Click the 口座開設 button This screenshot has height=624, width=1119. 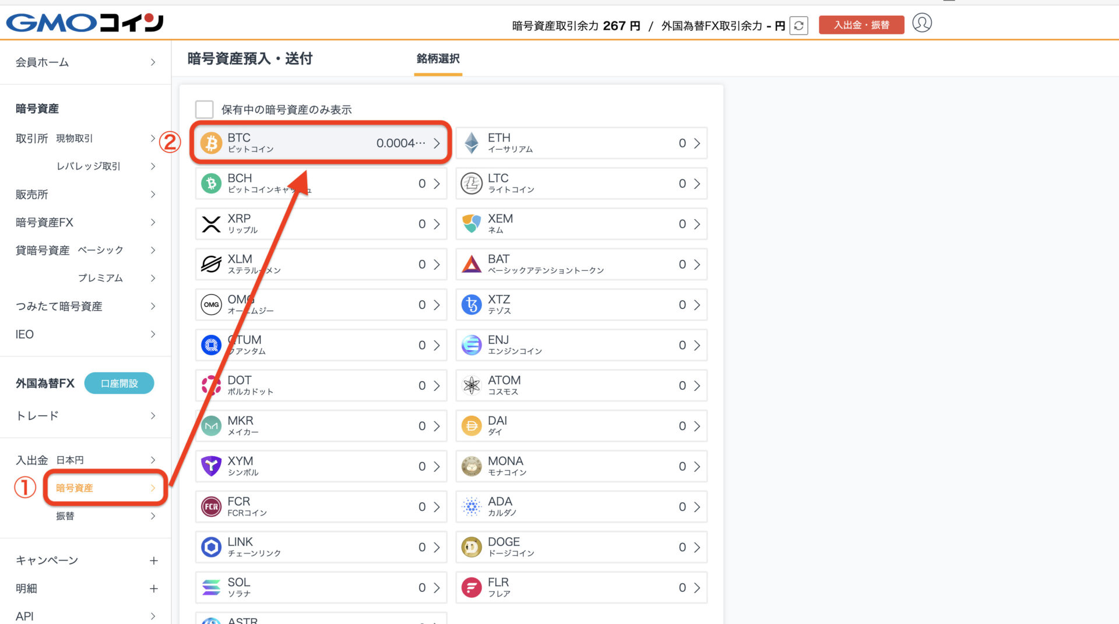(119, 383)
